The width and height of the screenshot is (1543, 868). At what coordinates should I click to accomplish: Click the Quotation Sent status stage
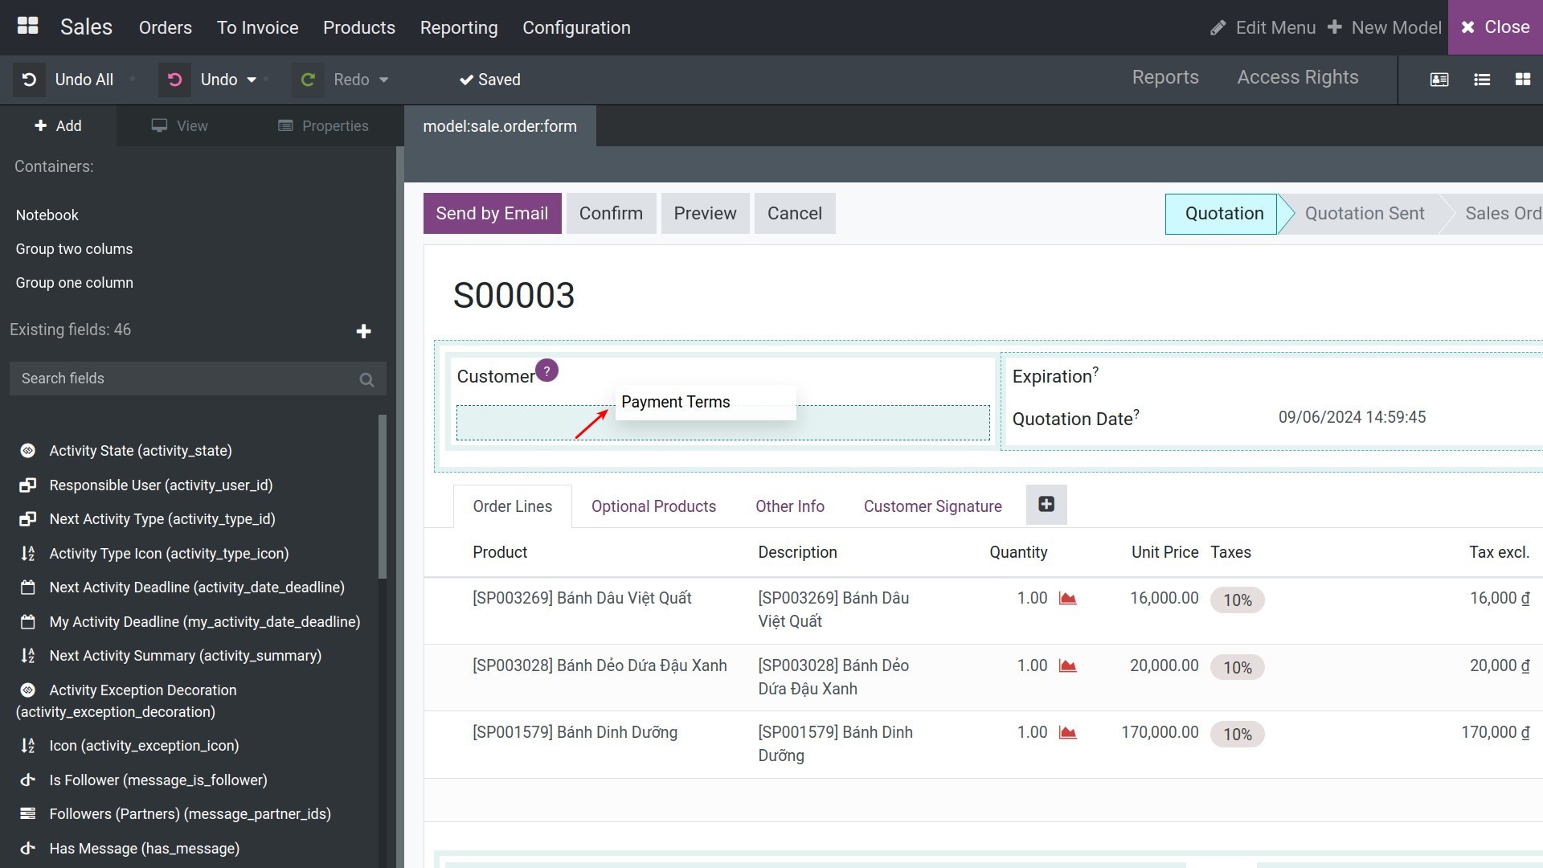(x=1364, y=214)
